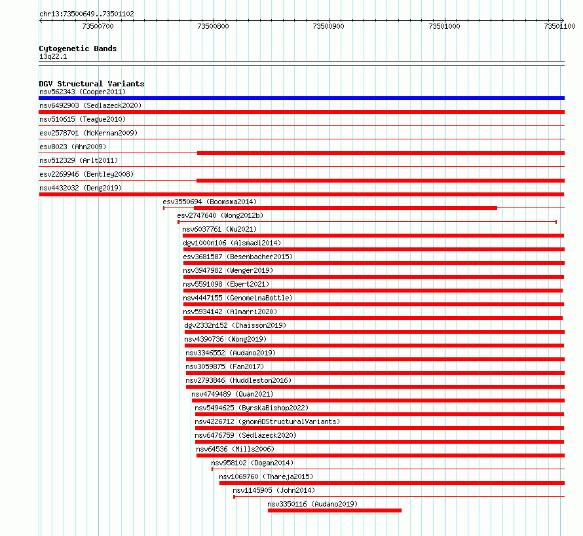Click ruler position 73500900
Screen dimensions: 583x536
click(x=328, y=26)
